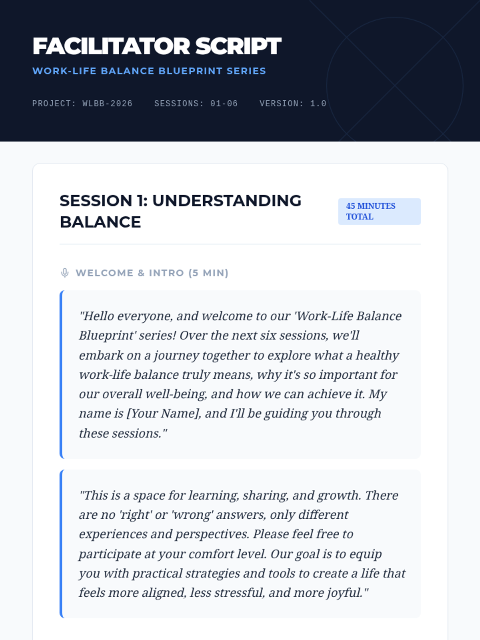Click the Session 1: Understanding Balance heading
The width and height of the screenshot is (480, 640).
pyautogui.click(x=180, y=211)
